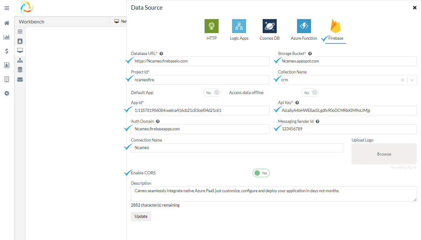Expand the Collection Name dropdown arrow
Image resolution: width=421 pixels, height=240 pixels.
click(412, 80)
